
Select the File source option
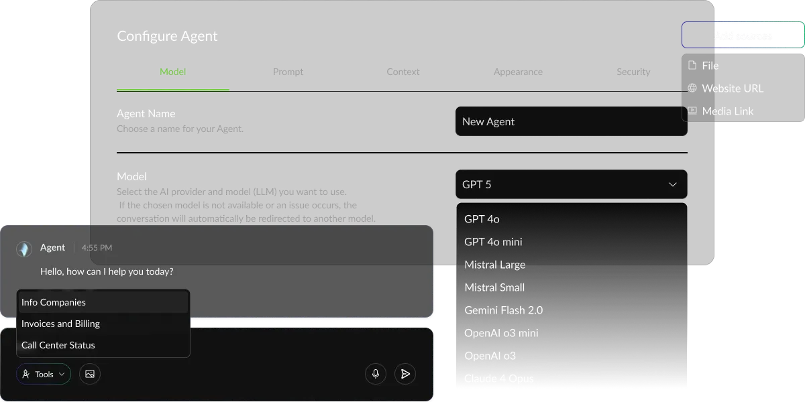point(710,66)
